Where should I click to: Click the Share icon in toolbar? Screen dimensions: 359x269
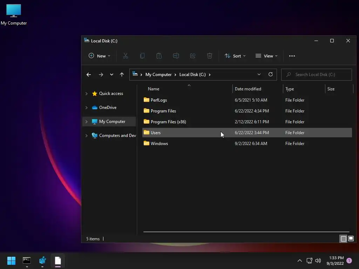tap(193, 56)
